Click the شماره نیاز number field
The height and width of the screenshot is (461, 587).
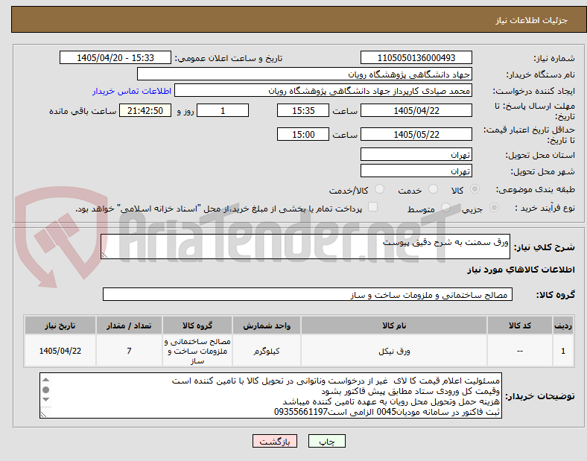(x=416, y=57)
